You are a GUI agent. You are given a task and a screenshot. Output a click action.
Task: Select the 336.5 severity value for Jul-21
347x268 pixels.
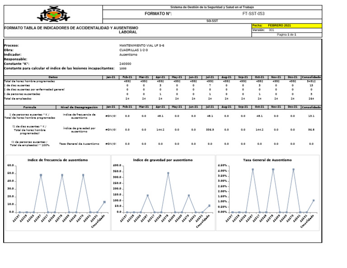[x=210, y=129]
